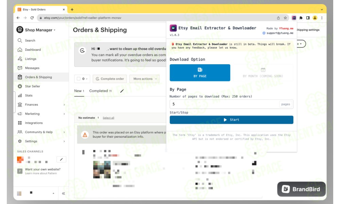The height and width of the screenshot is (204, 340).
Task: Tick the select-all orders checkbox
Action: (x=79, y=79)
